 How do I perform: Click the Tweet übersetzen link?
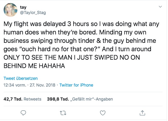pyautogui.click(x=21, y=78)
